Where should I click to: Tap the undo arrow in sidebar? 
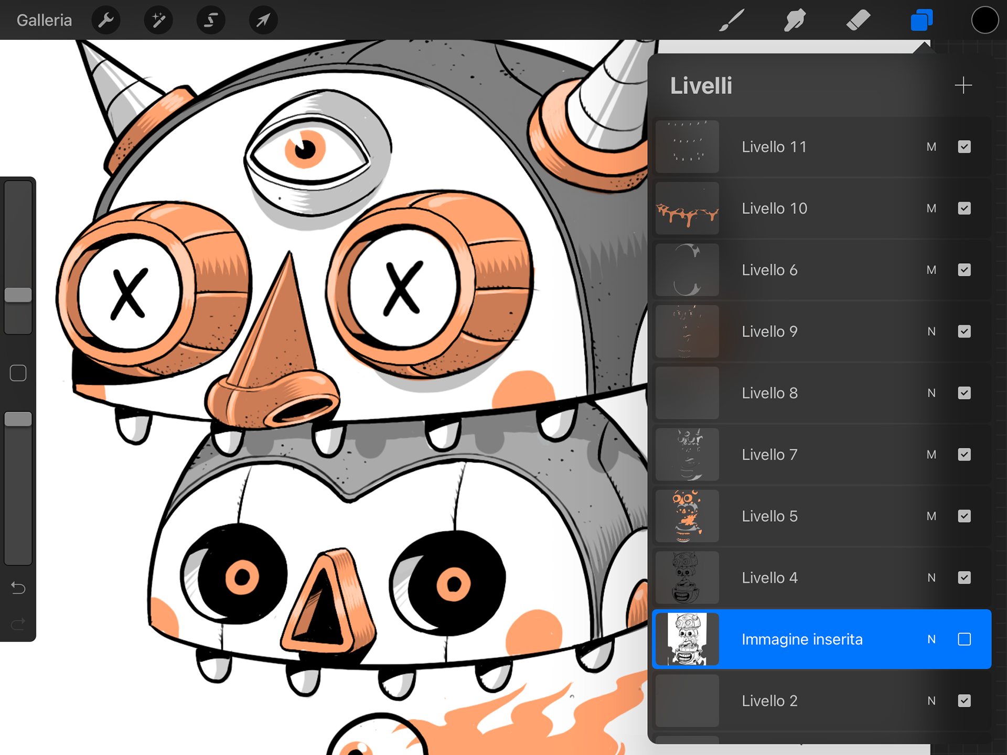pos(18,588)
